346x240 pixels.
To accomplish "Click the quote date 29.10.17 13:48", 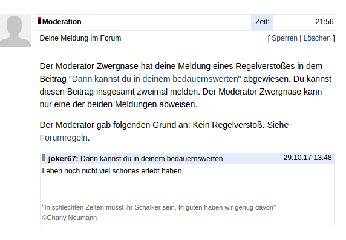I will pos(307,158).
